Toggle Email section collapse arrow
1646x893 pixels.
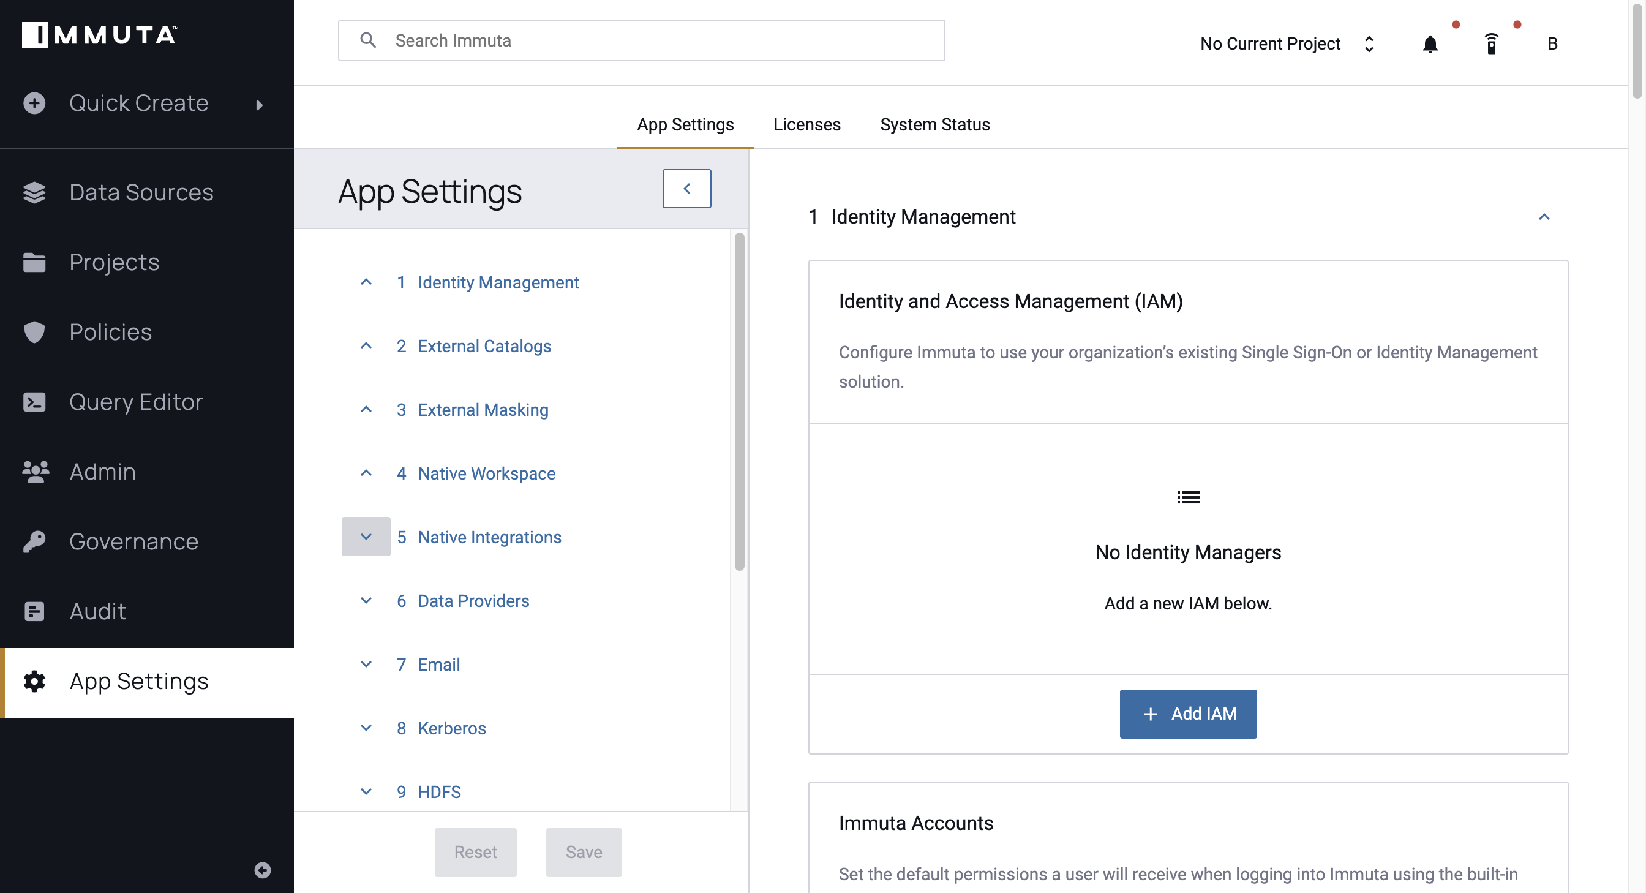(366, 665)
